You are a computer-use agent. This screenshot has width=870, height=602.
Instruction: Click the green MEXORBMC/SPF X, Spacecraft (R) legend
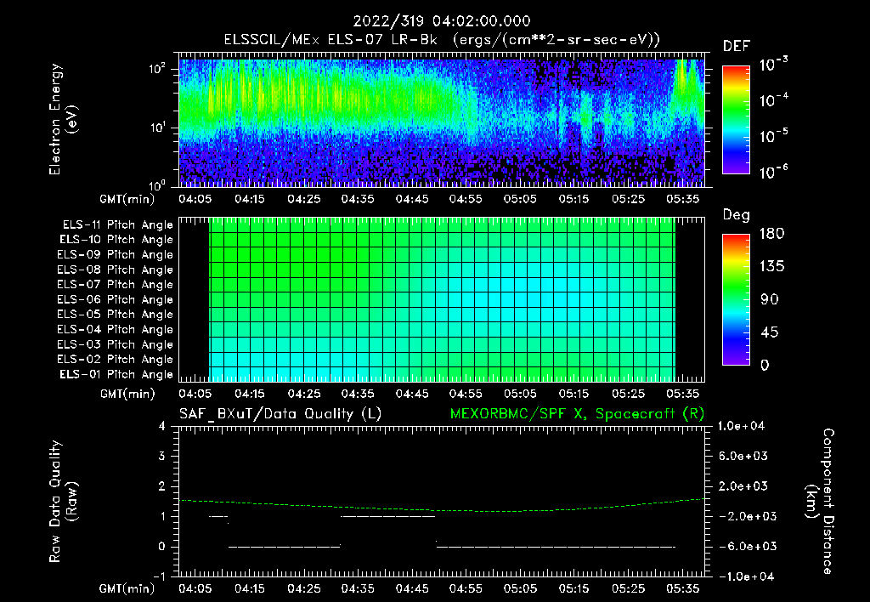577,414
